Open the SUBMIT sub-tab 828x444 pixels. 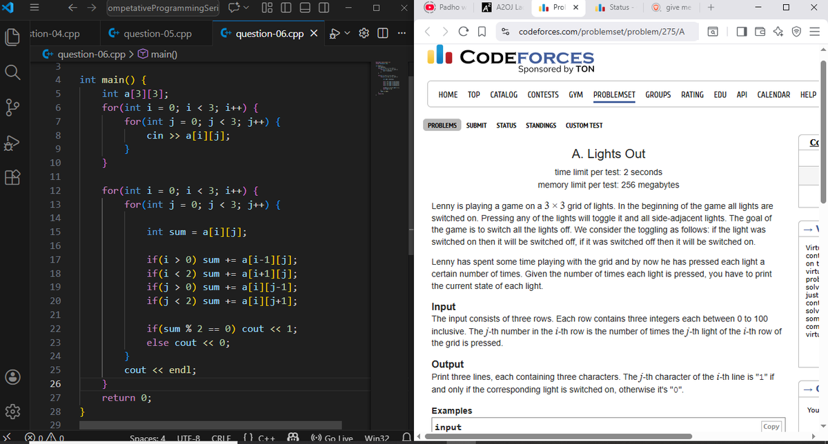click(477, 125)
